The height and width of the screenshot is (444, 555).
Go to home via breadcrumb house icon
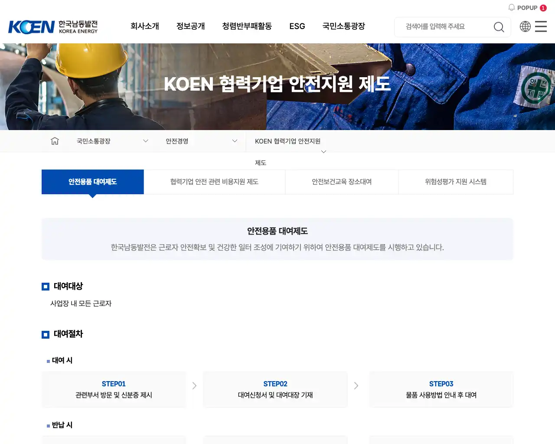coord(55,141)
